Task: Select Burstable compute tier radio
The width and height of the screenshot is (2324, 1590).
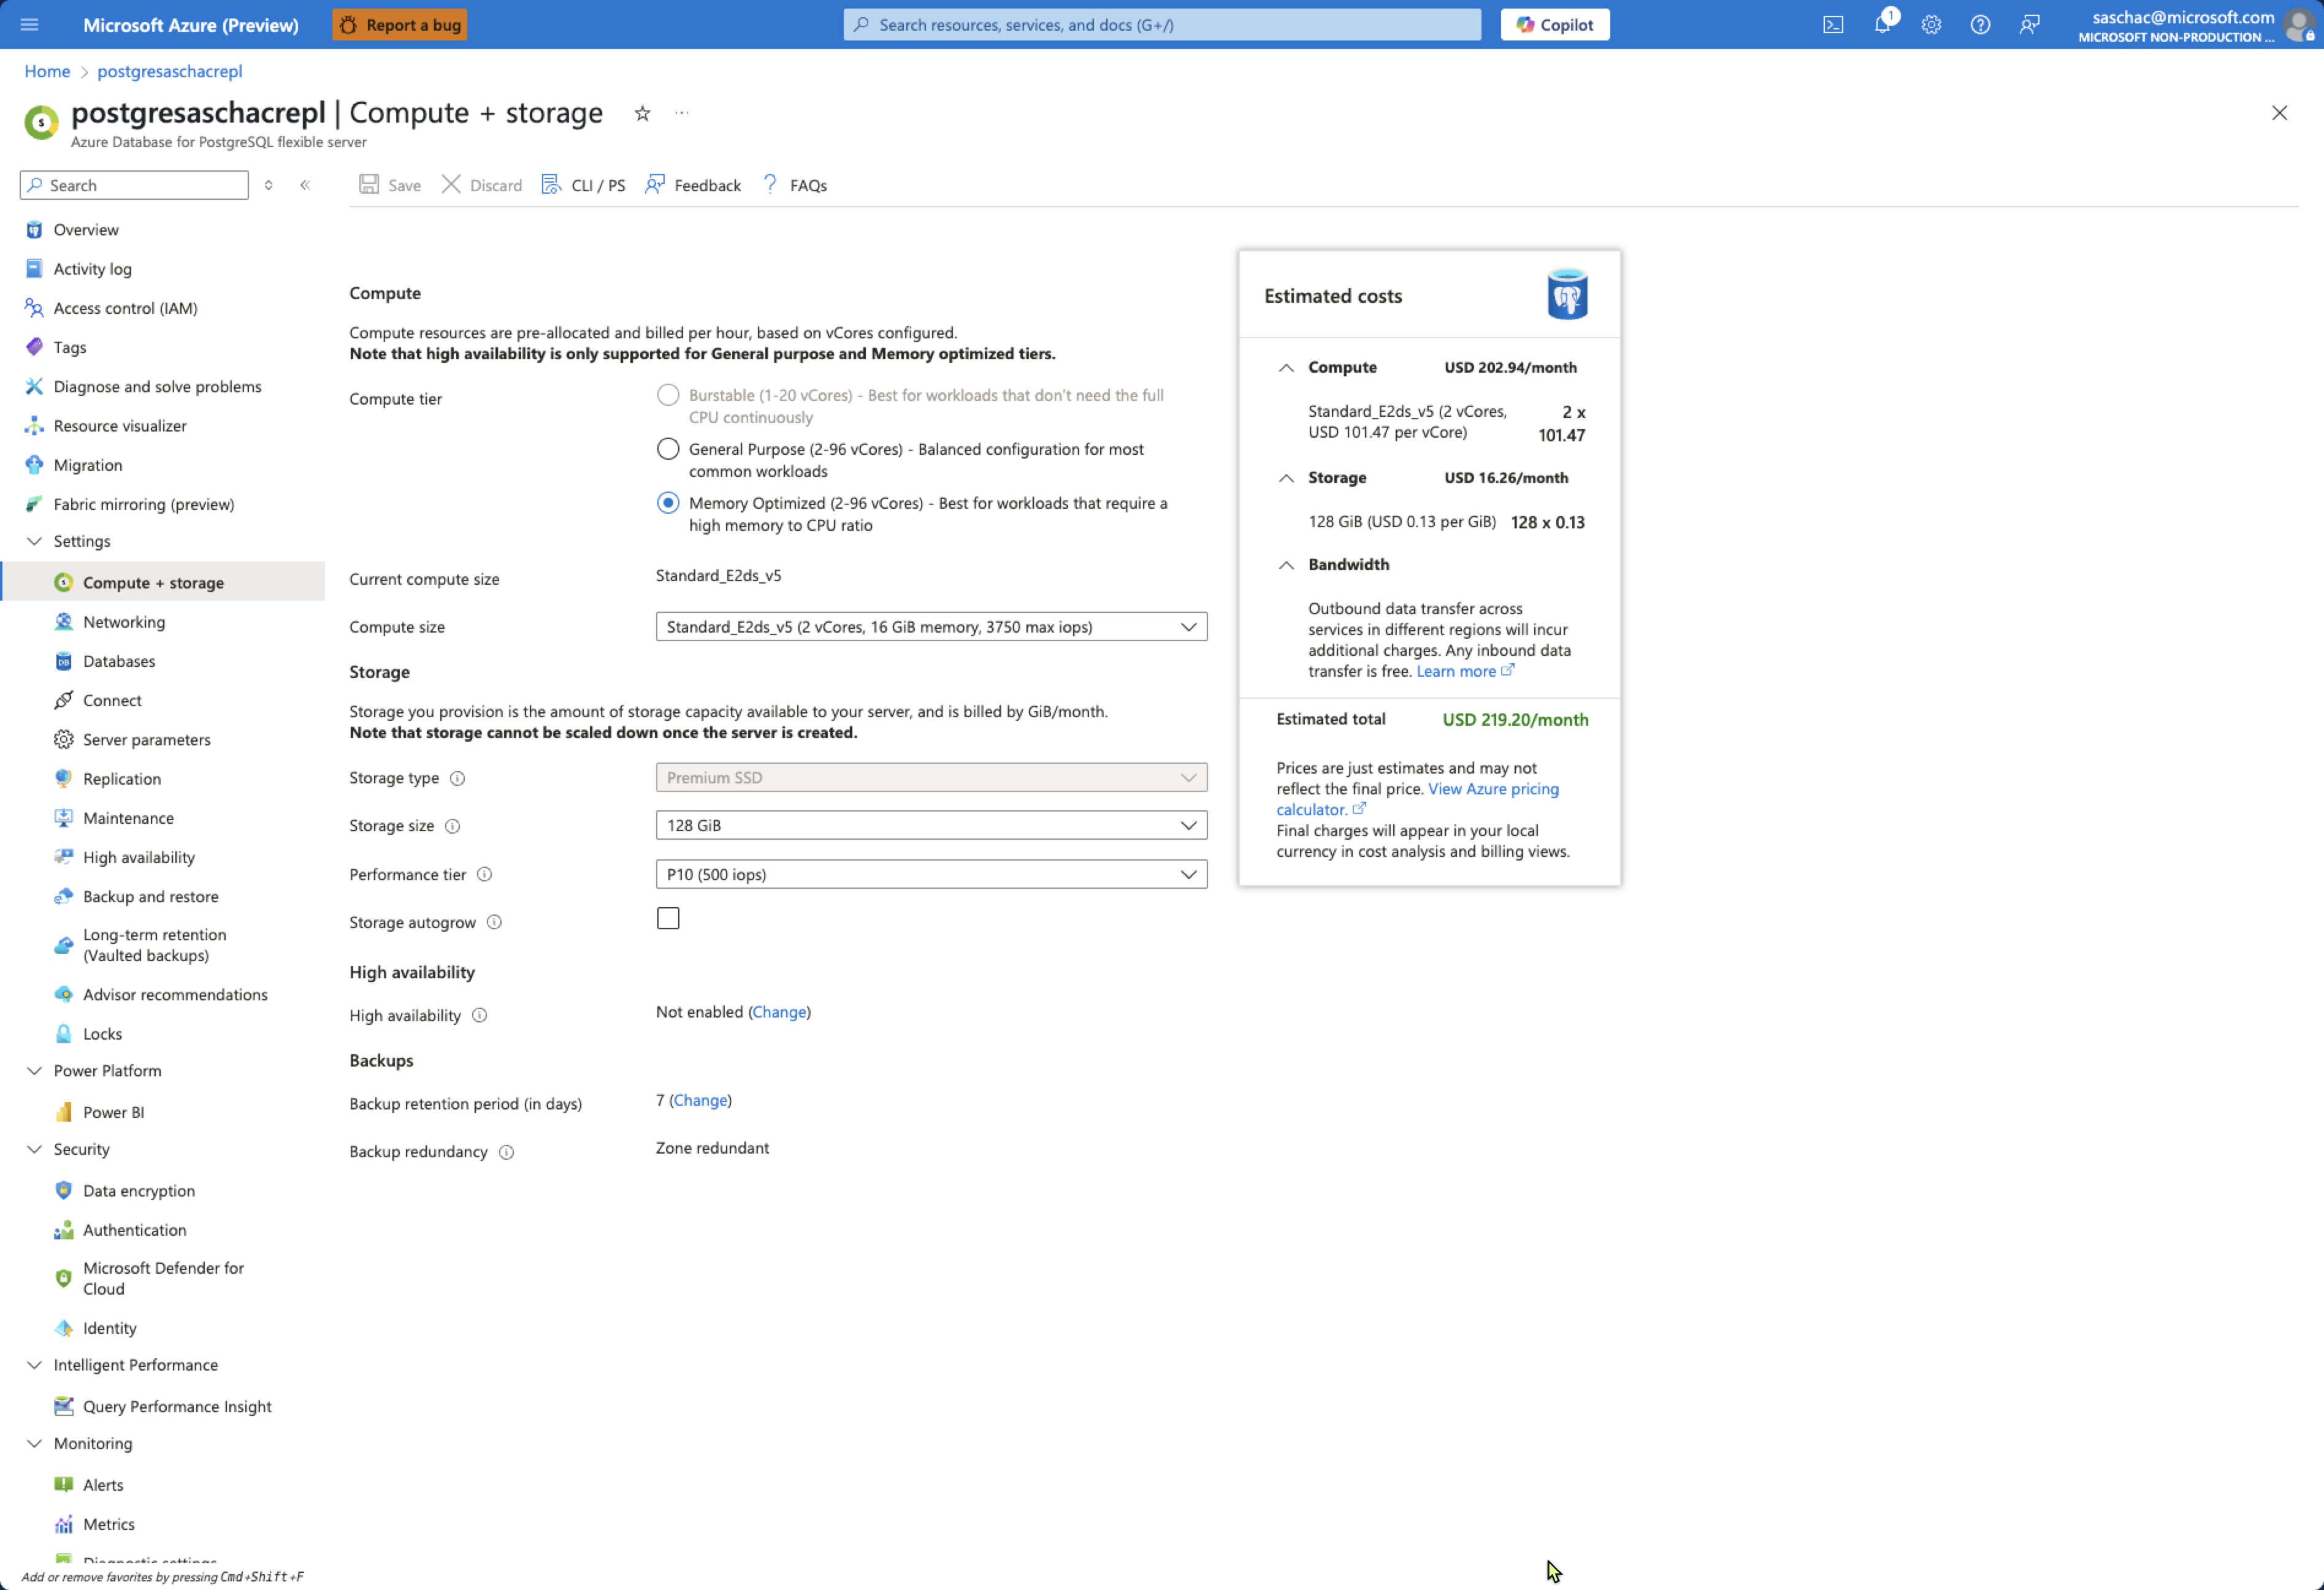Action: coord(668,395)
